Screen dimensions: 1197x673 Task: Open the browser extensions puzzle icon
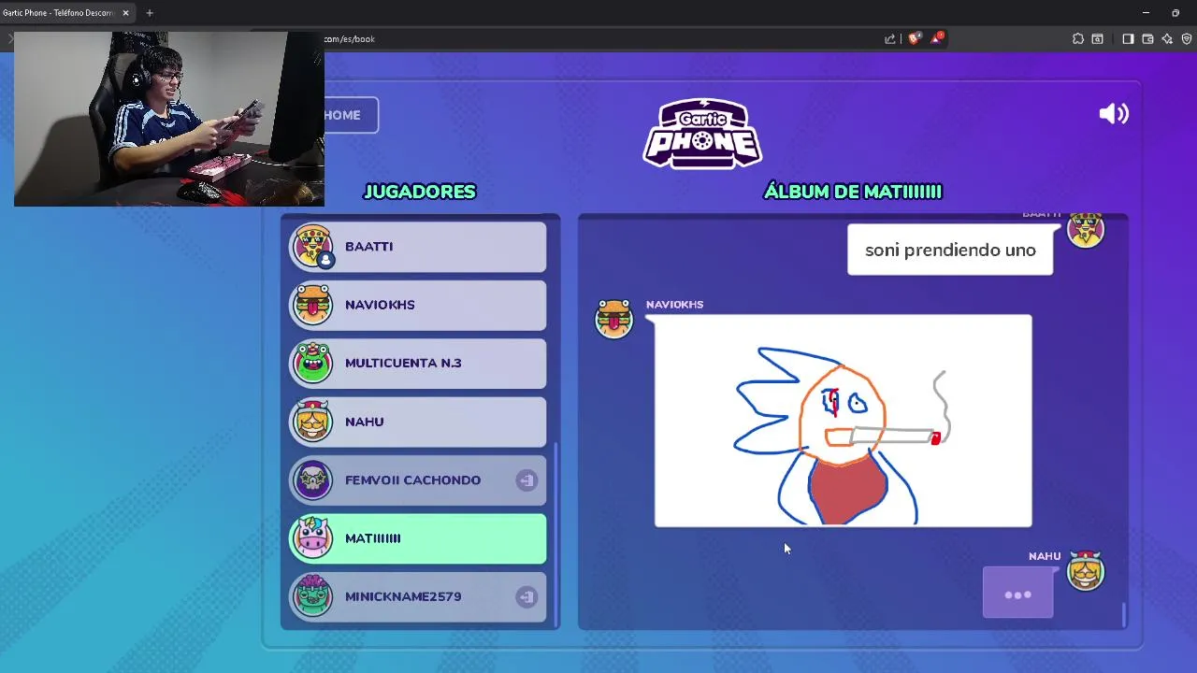(1078, 38)
